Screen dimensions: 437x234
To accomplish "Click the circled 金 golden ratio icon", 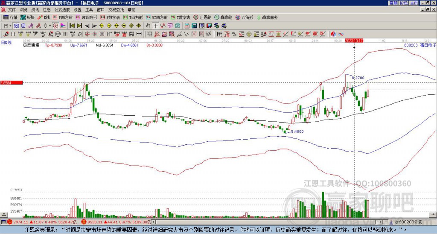I will [249, 34].
